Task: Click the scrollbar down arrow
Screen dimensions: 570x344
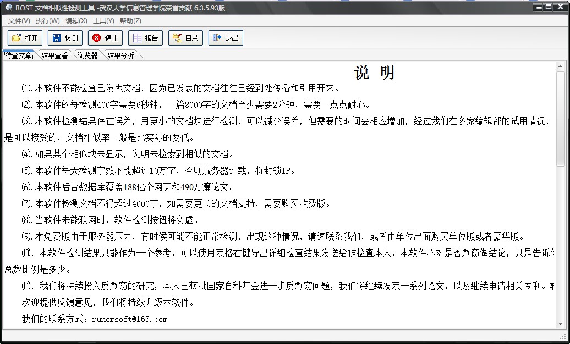Action: point(560,324)
